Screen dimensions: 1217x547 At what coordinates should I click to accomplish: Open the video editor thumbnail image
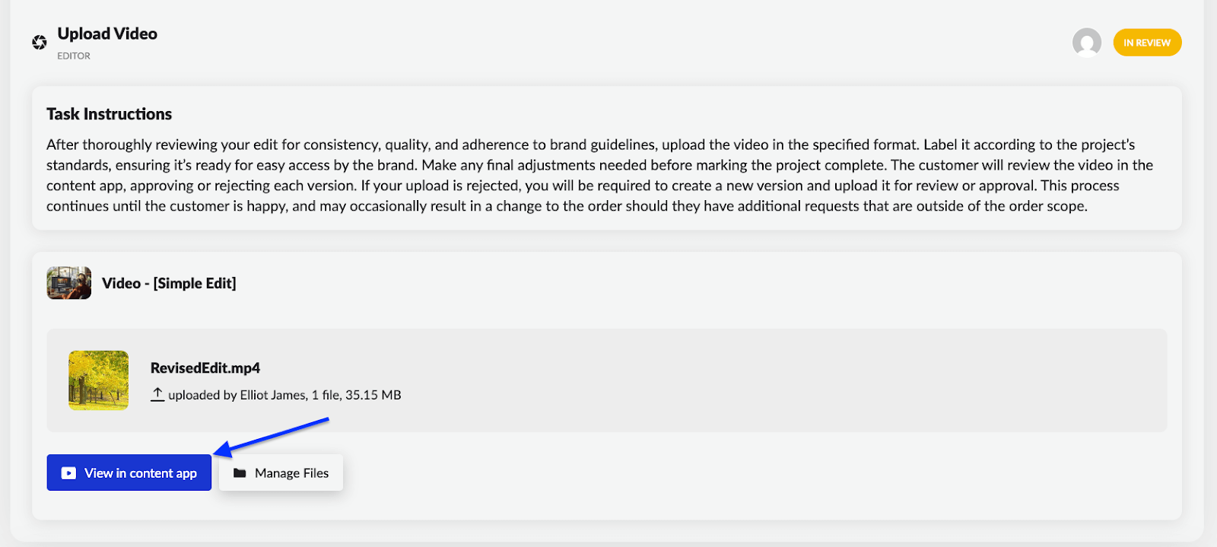(69, 283)
